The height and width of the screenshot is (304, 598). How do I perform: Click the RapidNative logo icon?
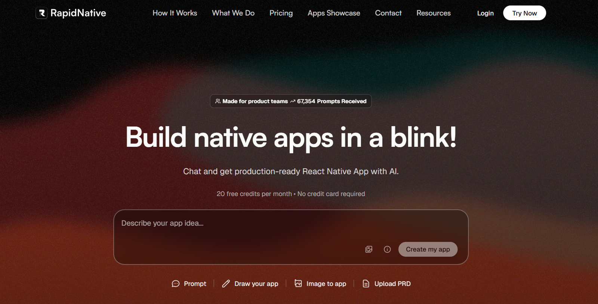tap(41, 13)
